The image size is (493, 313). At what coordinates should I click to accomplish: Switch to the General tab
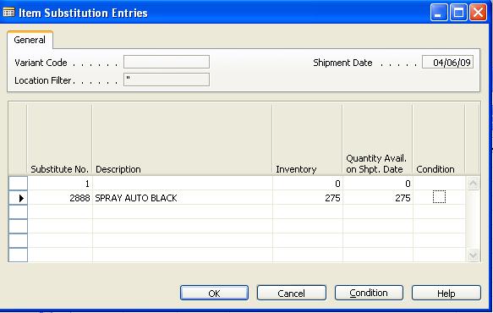30,40
